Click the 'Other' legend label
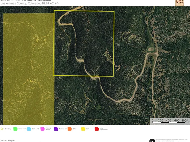Viewport: 190px width, 142px height. coord(75,129)
